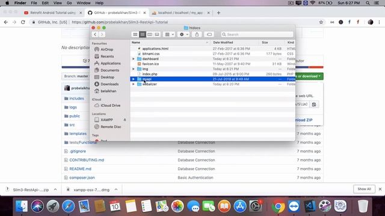Open CONTRIBUTING.md on GitHub
Viewport: 385px width, 216px height.
pos(87,160)
